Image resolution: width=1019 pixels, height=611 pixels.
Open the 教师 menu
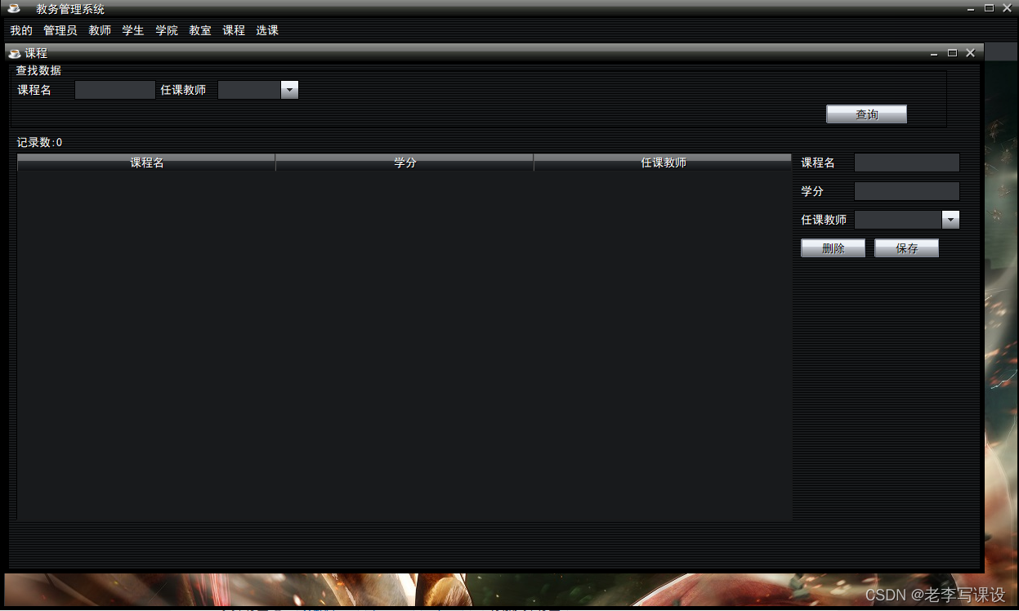click(x=100, y=30)
